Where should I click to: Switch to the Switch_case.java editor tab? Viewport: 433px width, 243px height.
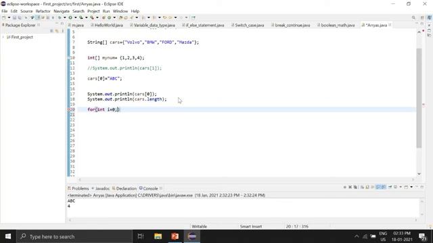pyautogui.click(x=248, y=25)
